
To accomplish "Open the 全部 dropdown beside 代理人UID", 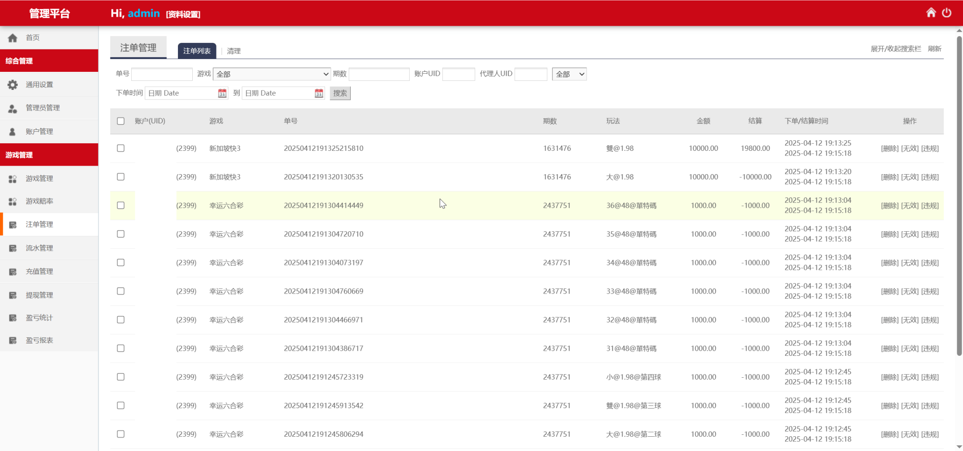I will coord(569,74).
